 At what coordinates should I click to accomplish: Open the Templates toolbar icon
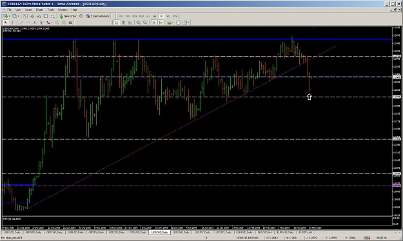pyautogui.click(x=184, y=23)
